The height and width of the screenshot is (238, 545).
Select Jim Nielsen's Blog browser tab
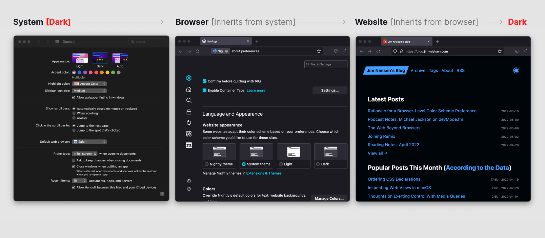coord(407,42)
